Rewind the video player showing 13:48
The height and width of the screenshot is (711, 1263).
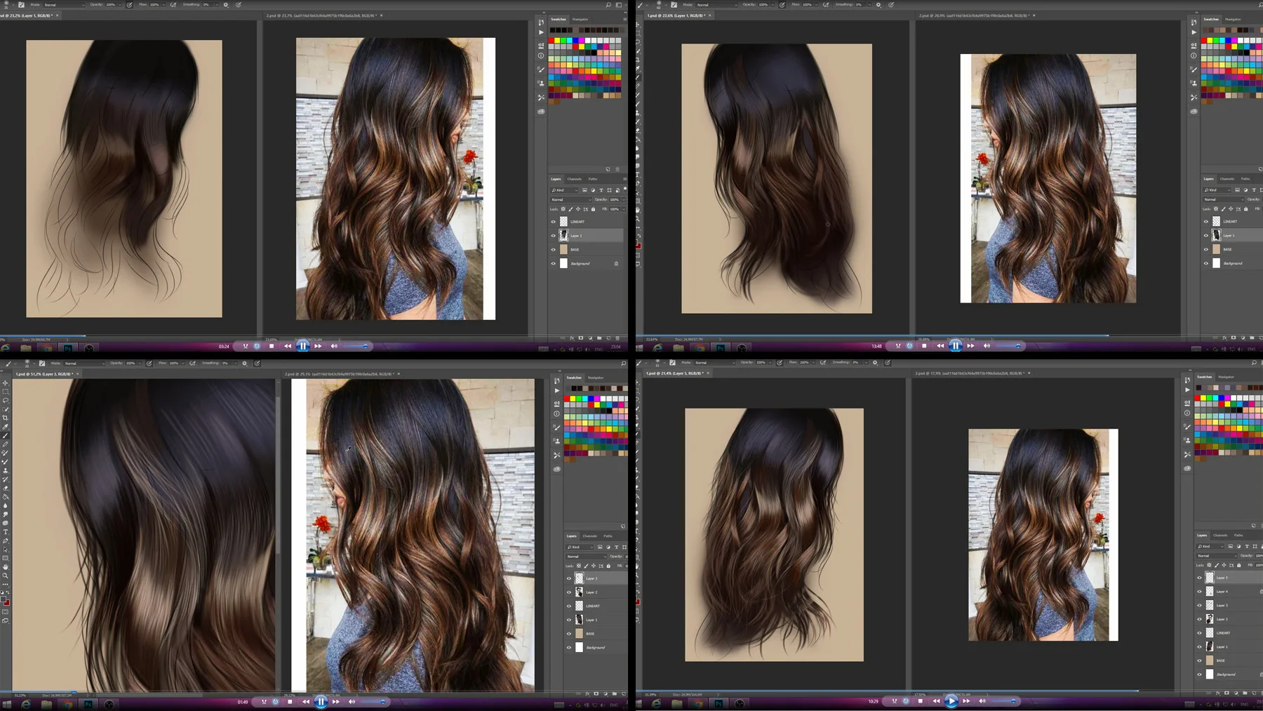pyautogui.click(x=940, y=346)
